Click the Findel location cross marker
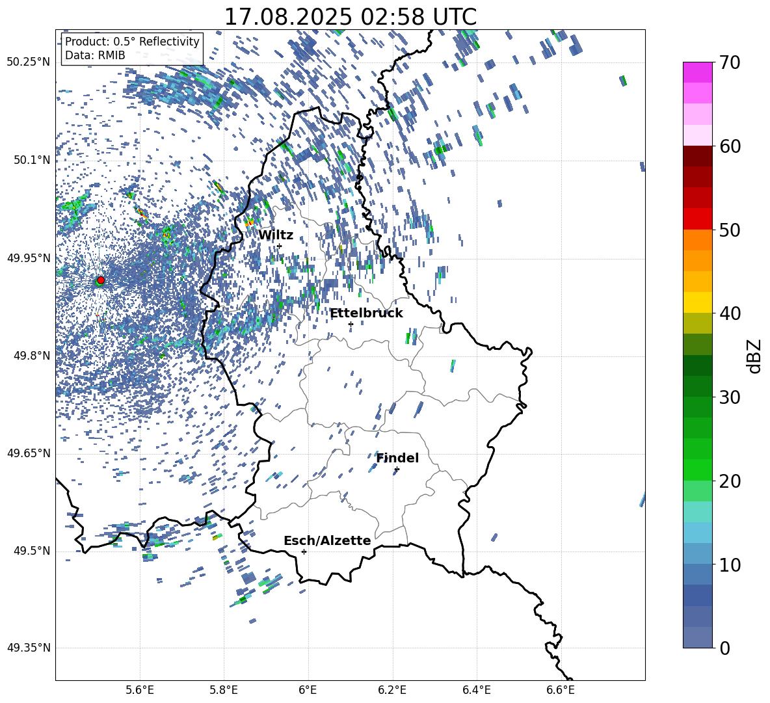This screenshot has width=770, height=703. [397, 470]
